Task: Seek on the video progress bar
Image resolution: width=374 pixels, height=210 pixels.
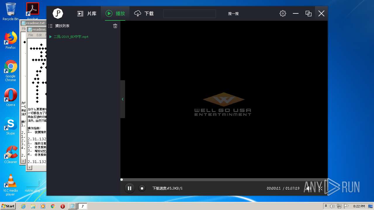Action: point(224,180)
